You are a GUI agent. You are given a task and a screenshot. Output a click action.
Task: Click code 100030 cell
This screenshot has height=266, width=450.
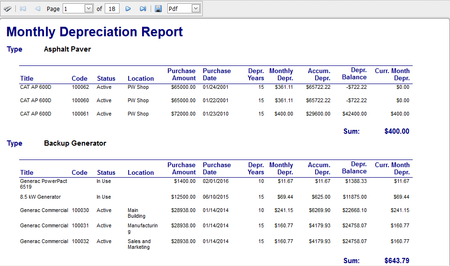click(x=80, y=211)
